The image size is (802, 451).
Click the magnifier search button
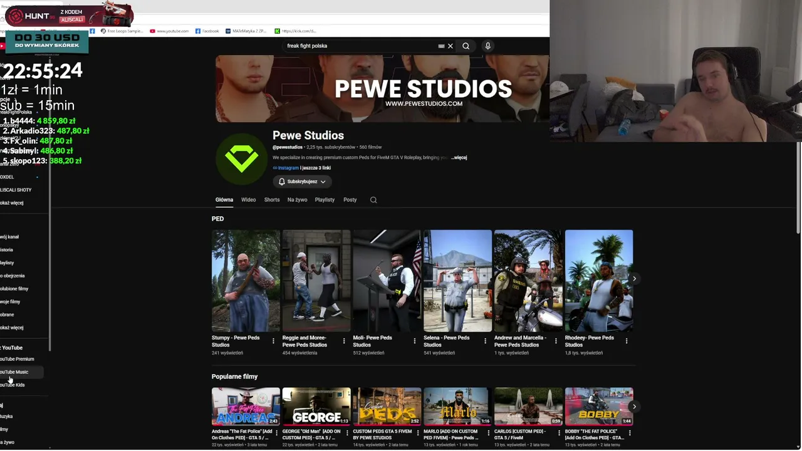click(466, 46)
